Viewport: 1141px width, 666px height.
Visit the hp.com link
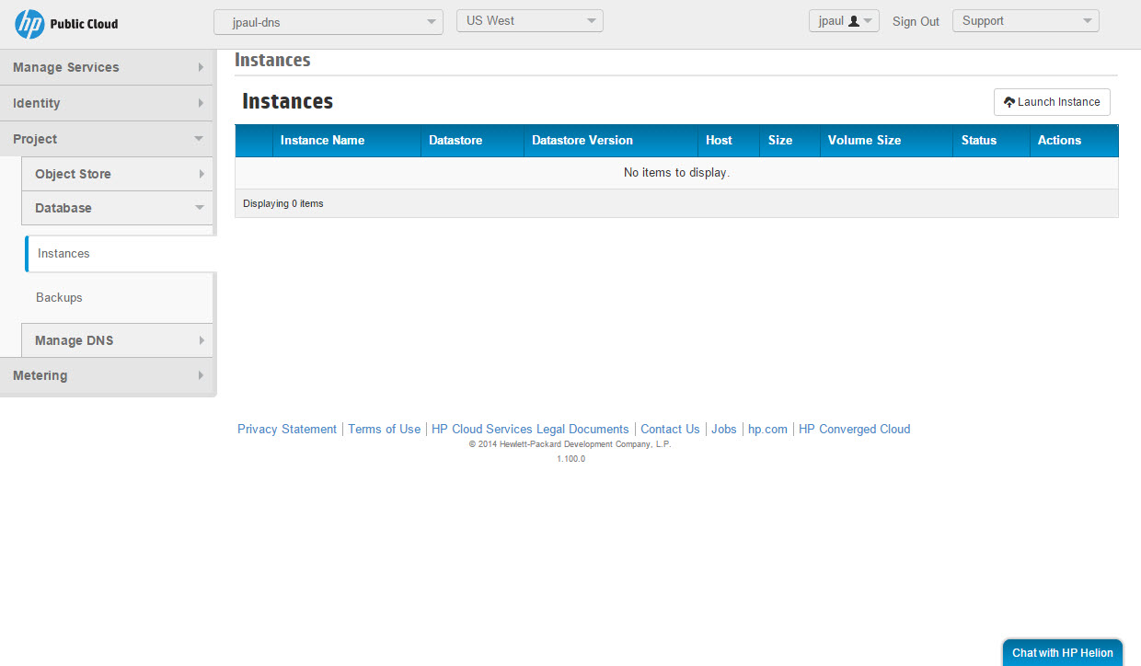(x=767, y=429)
